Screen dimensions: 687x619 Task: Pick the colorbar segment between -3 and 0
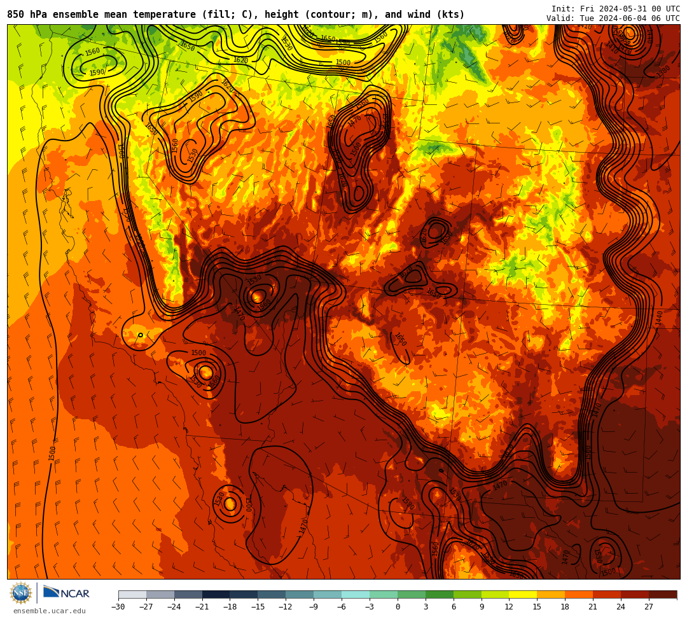(384, 594)
